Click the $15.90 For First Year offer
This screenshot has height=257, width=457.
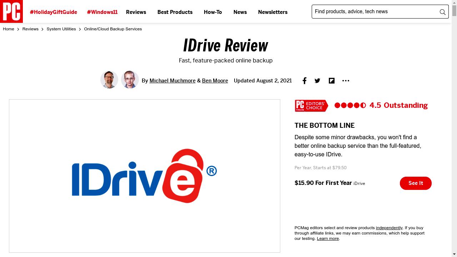point(323,183)
